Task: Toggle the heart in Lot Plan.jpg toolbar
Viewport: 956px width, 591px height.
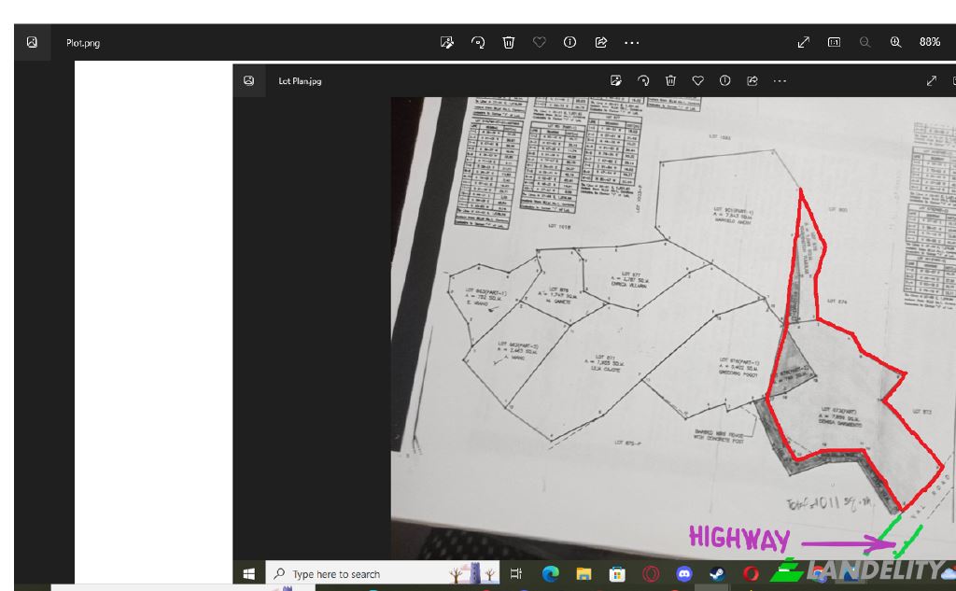Action: pyautogui.click(x=697, y=81)
